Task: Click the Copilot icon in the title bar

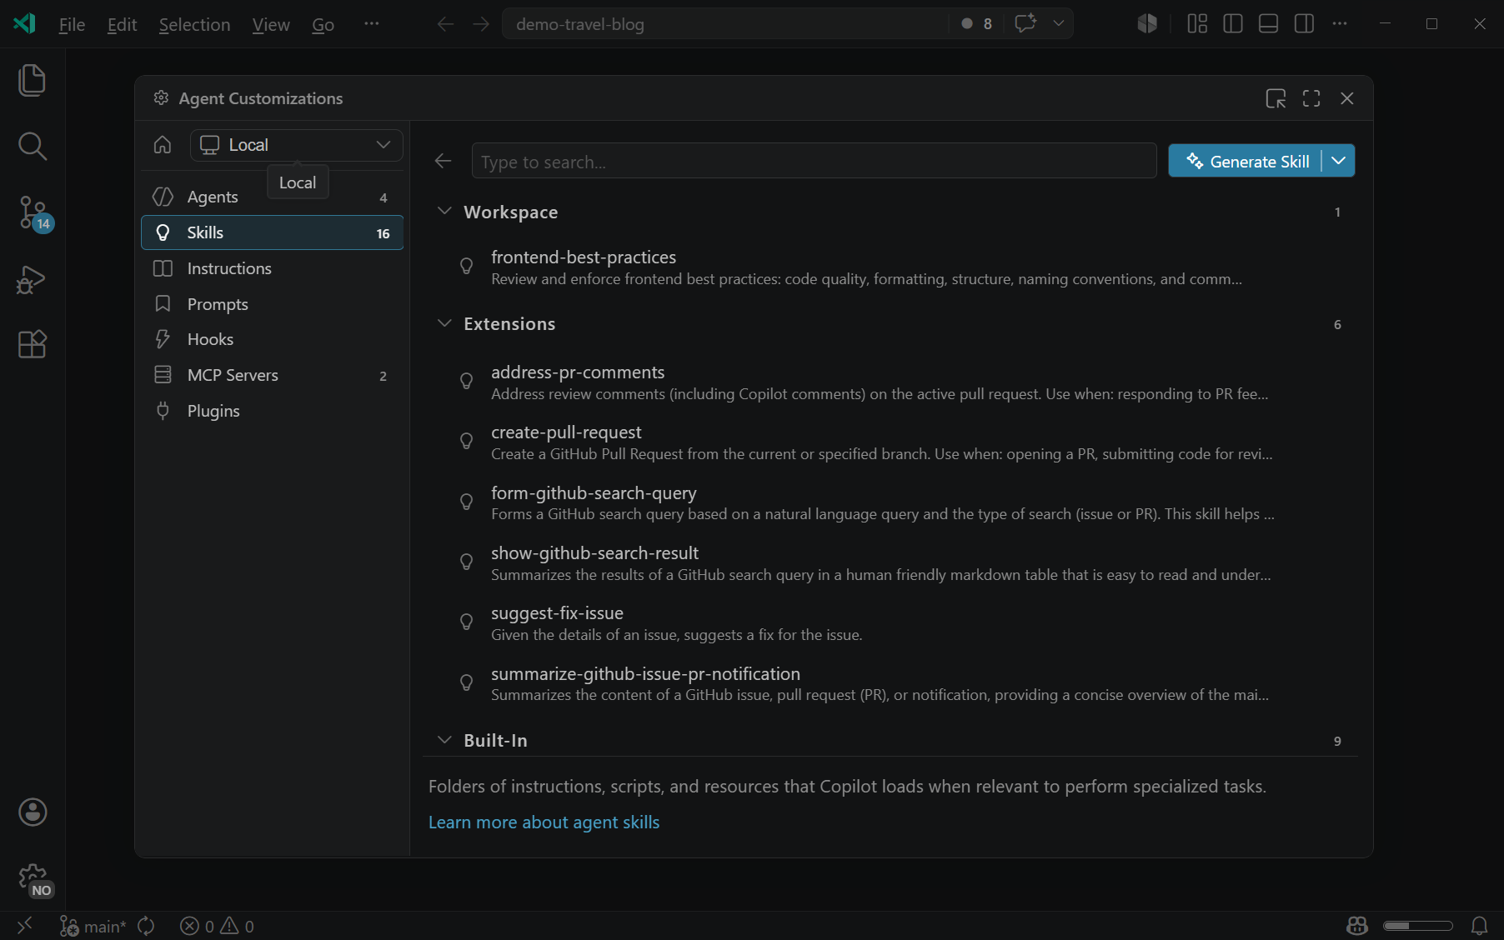Action: tap(1146, 23)
